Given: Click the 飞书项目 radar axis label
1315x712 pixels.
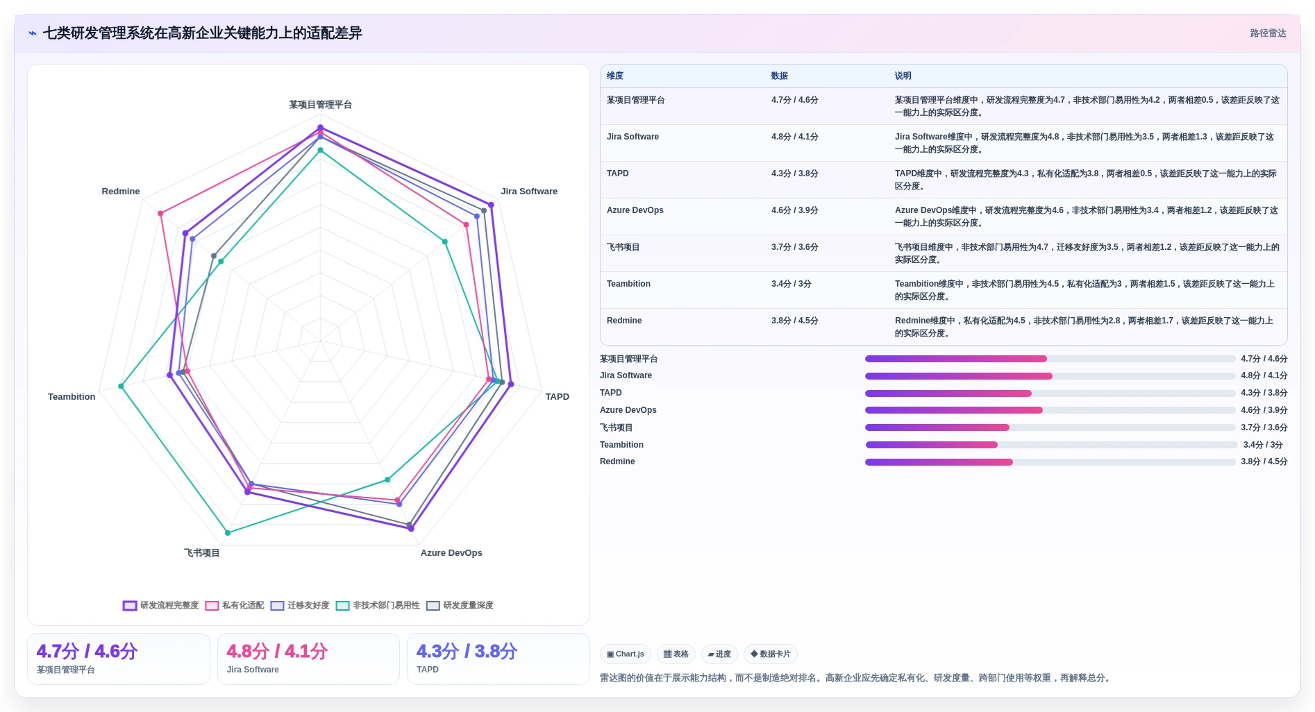Looking at the screenshot, I should point(202,553).
